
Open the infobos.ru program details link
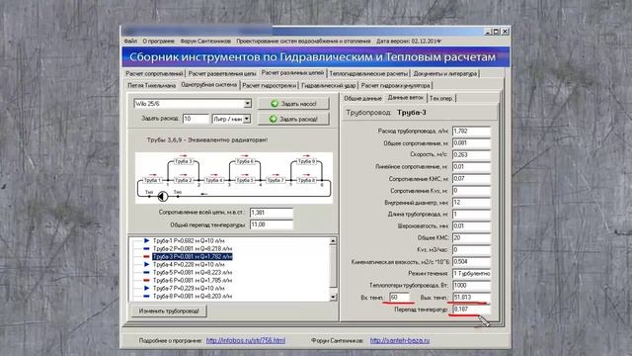246,340
